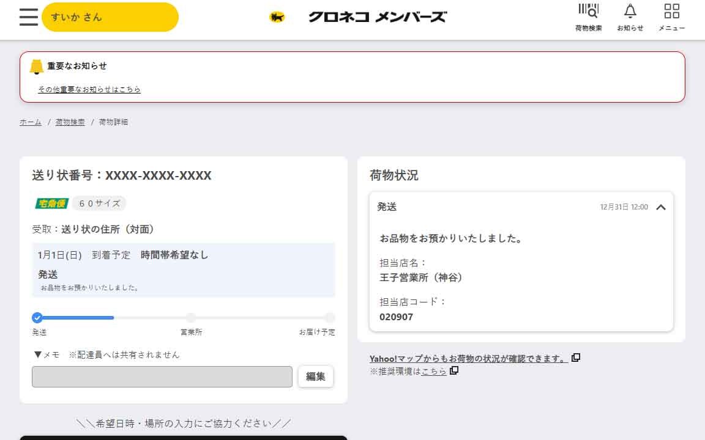Collapse the 発送 status chevron
The width and height of the screenshot is (705, 440).
pos(660,207)
